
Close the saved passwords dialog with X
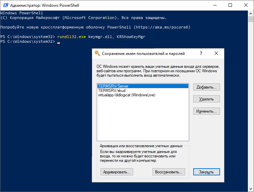tap(216, 53)
